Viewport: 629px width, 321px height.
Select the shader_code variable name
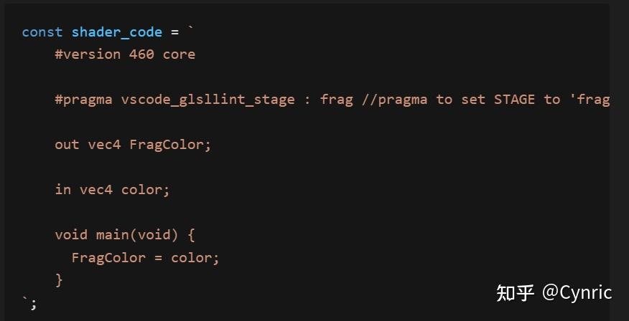(x=117, y=32)
